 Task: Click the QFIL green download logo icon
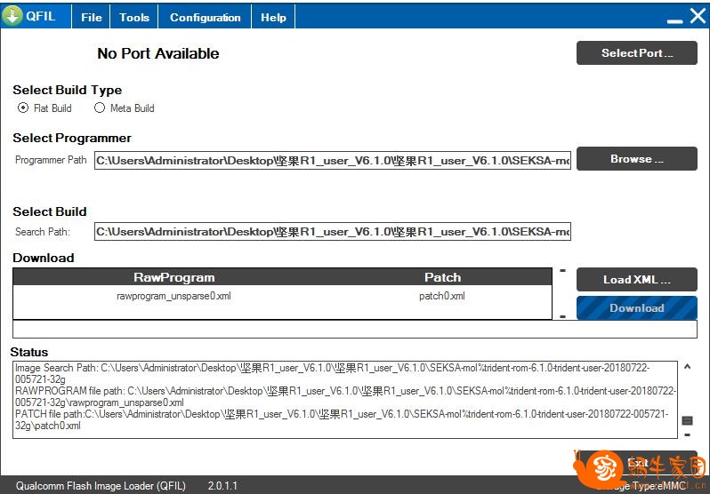pos(12,16)
